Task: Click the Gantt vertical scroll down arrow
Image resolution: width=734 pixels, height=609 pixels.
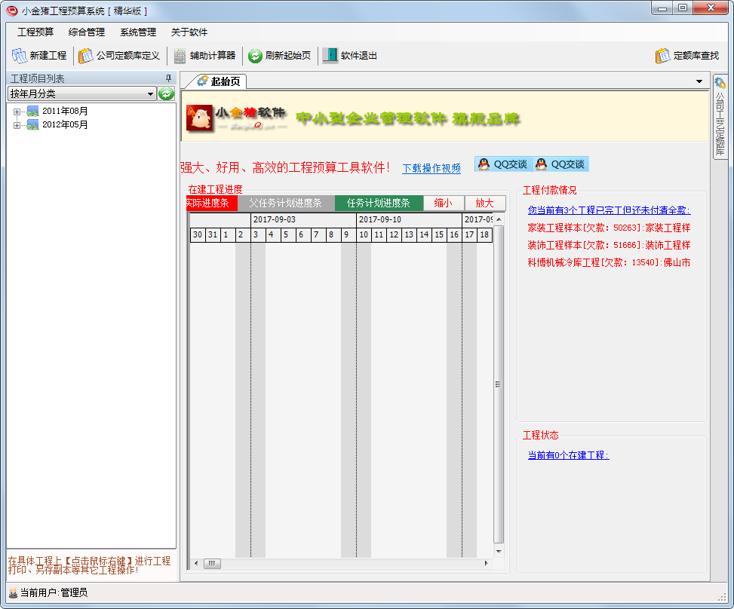Action: [x=499, y=552]
